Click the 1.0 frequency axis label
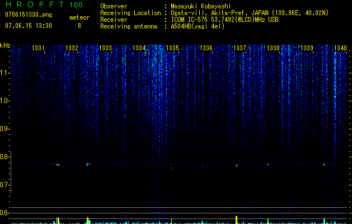 tap(5, 101)
